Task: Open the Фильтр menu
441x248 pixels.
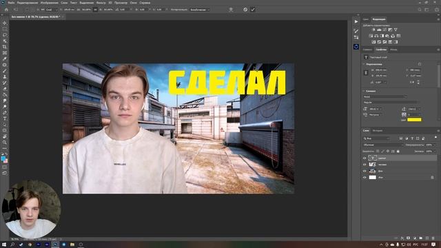Action: [101, 3]
